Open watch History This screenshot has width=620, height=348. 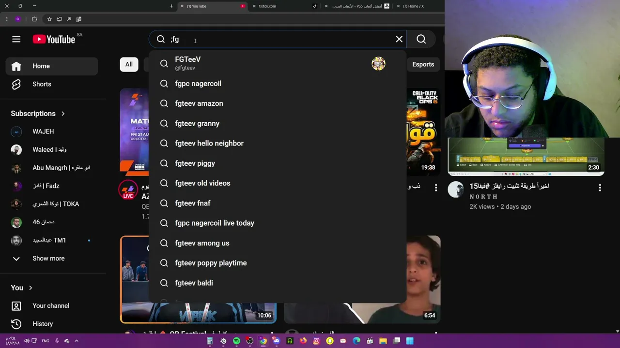pyautogui.click(x=52, y=324)
